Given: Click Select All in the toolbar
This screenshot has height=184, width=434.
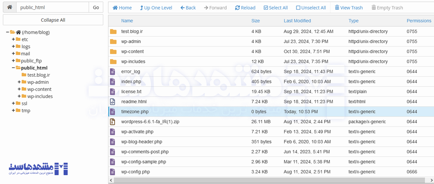Looking at the screenshot, I should coord(276,8).
